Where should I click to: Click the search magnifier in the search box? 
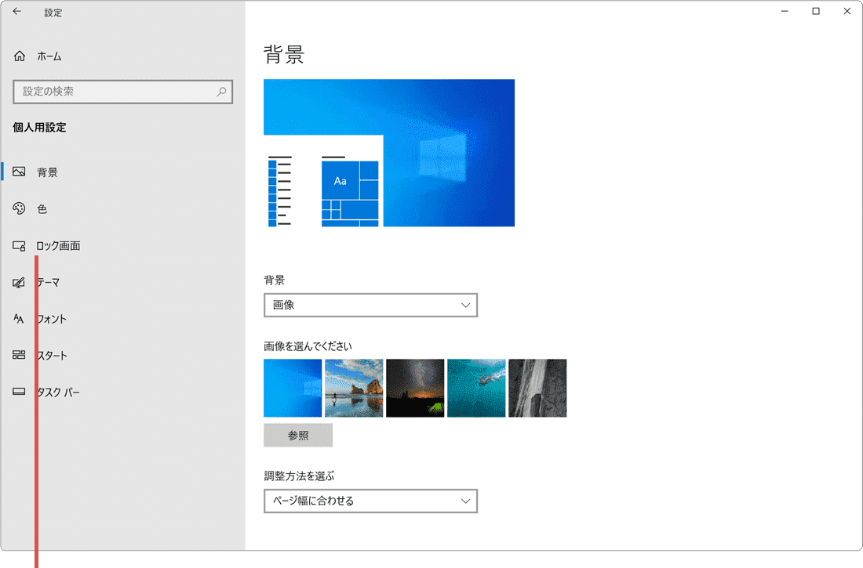pyautogui.click(x=221, y=92)
